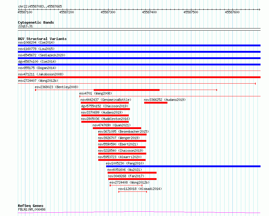Screen dimensions: 269x216
Task: Click the blue bar under dgv4587n100
Action: pos(139,65)
